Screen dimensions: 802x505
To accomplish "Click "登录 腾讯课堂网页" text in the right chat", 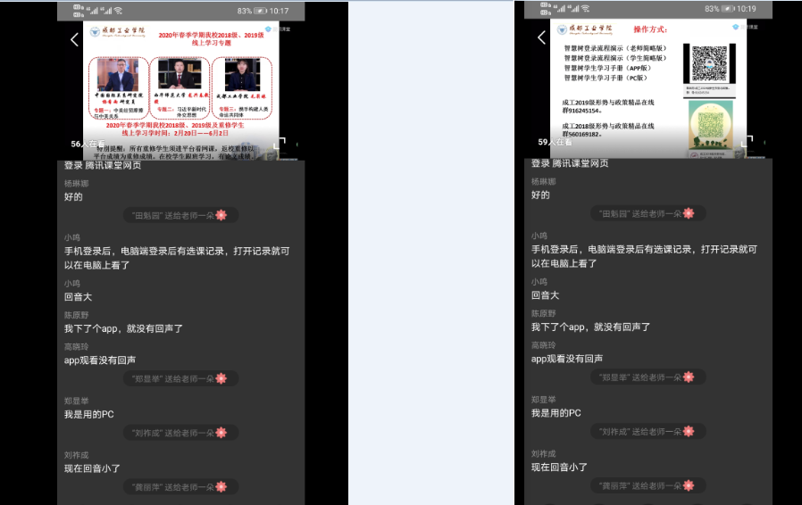I will click(x=570, y=164).
